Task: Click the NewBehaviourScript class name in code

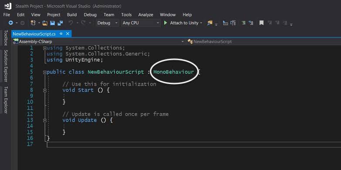Action: (116, 72)
